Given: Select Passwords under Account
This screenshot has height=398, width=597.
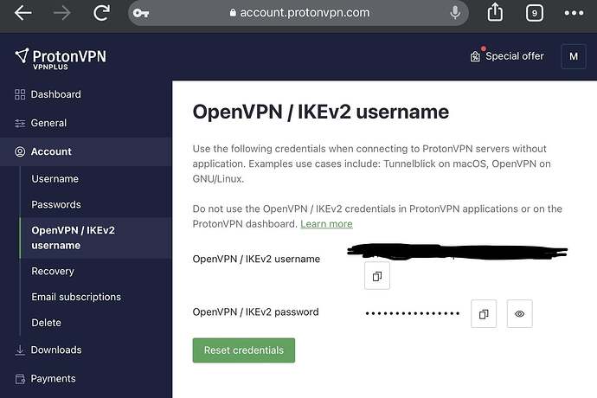Looking at the screenshot, I should coord(56,205).
